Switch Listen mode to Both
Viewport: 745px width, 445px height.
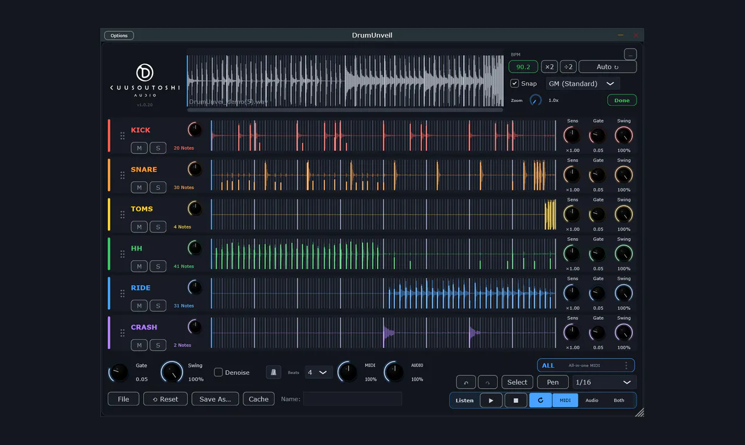pos(619,400)
